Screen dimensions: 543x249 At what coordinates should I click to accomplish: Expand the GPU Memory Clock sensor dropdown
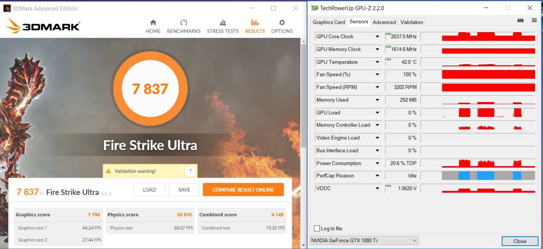[x=377, y=49]
